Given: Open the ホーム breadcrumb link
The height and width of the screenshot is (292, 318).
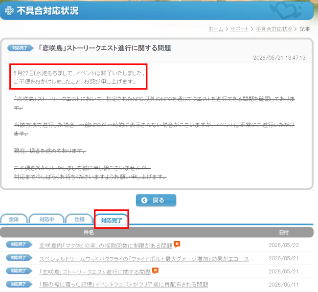Looking at the screenshot, I should pyautogui.click(x=216, y=29).
